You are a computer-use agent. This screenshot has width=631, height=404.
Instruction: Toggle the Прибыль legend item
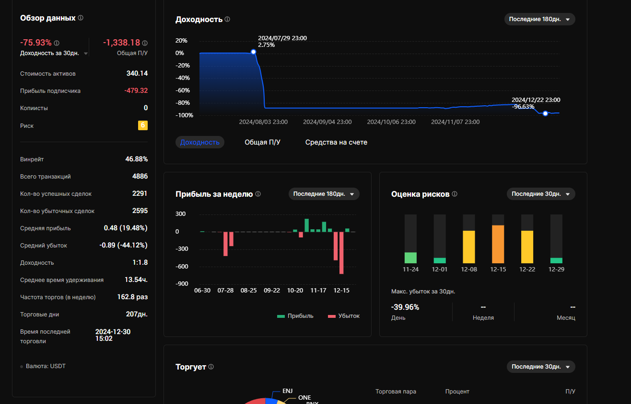tap(295, 316)
